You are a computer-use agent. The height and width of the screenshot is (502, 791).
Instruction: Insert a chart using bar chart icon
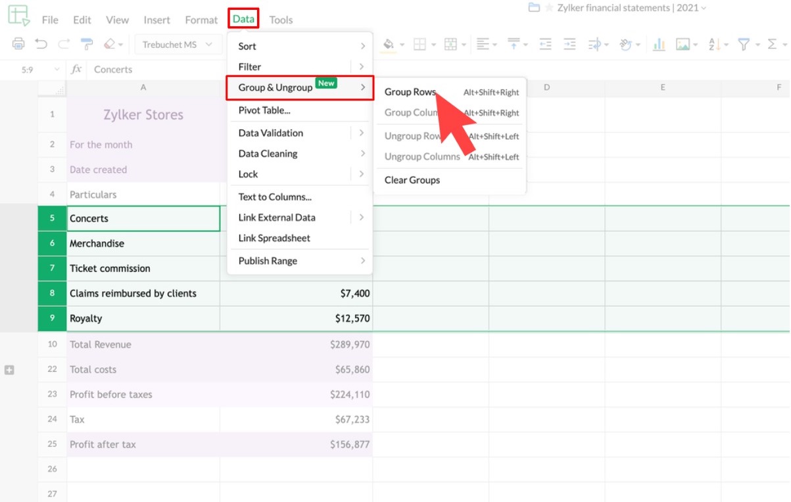658,44
